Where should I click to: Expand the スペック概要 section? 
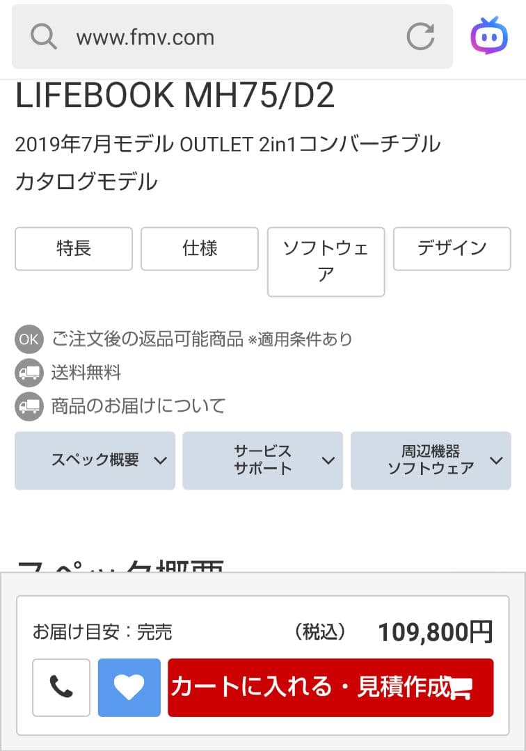[x=95, y=460]
